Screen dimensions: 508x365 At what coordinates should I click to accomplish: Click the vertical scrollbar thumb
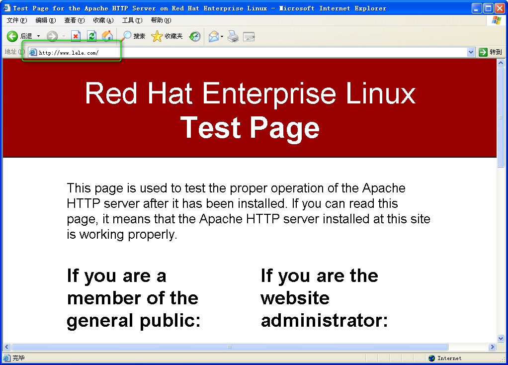point(501,117)
